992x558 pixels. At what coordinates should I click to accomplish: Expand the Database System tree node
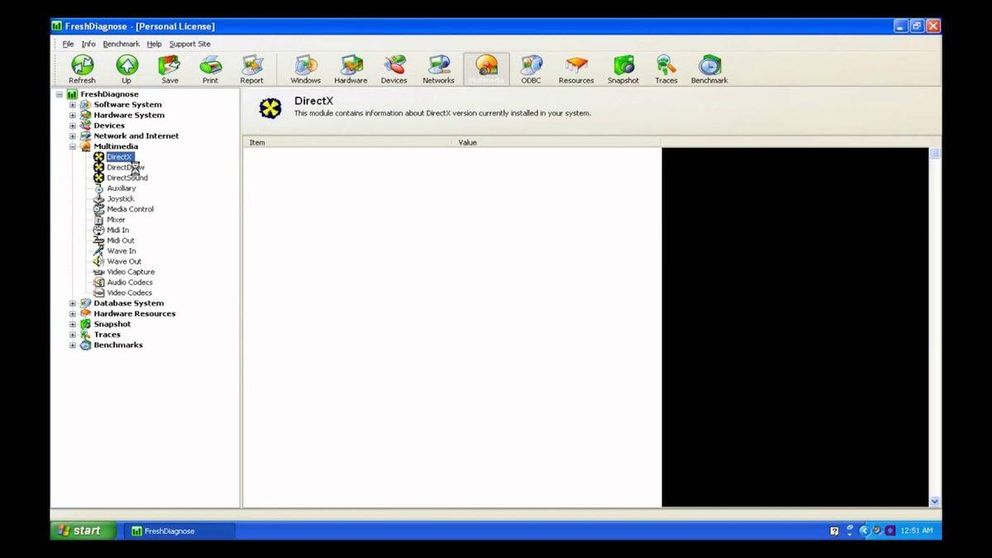click(73, 303)
